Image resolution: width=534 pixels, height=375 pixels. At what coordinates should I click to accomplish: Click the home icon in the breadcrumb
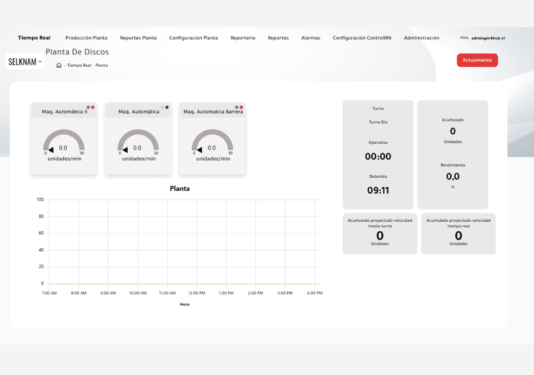click(x=59, y=65)
